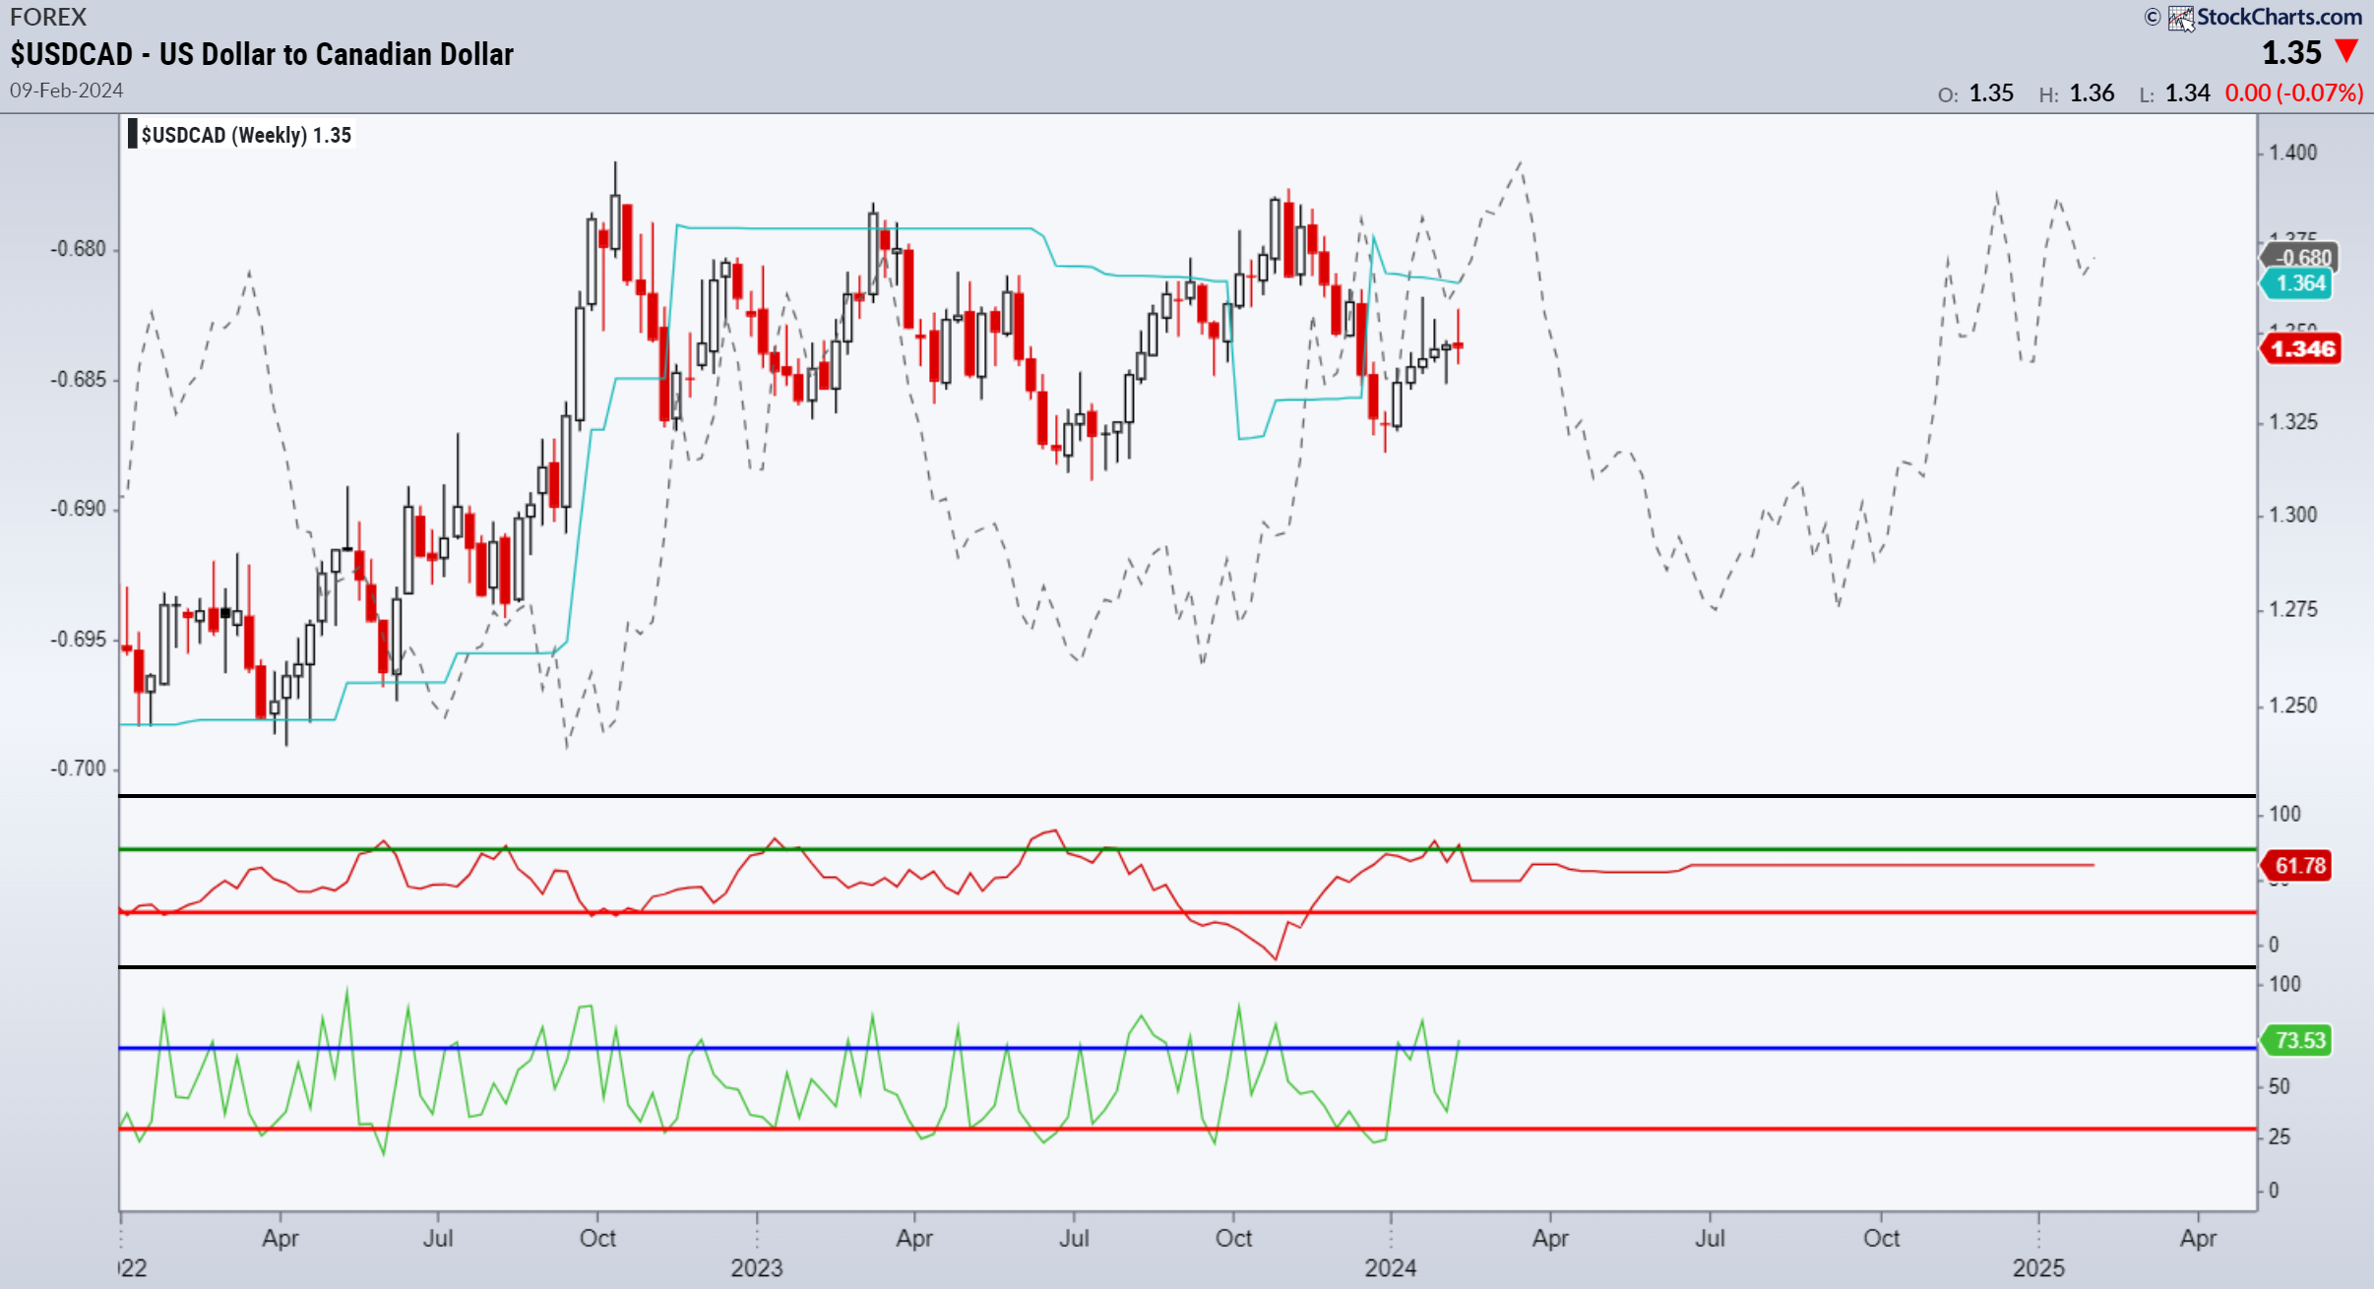Click the StockCharts.com watermark text
The image size is (2374, 1289).
(2280, 17)
